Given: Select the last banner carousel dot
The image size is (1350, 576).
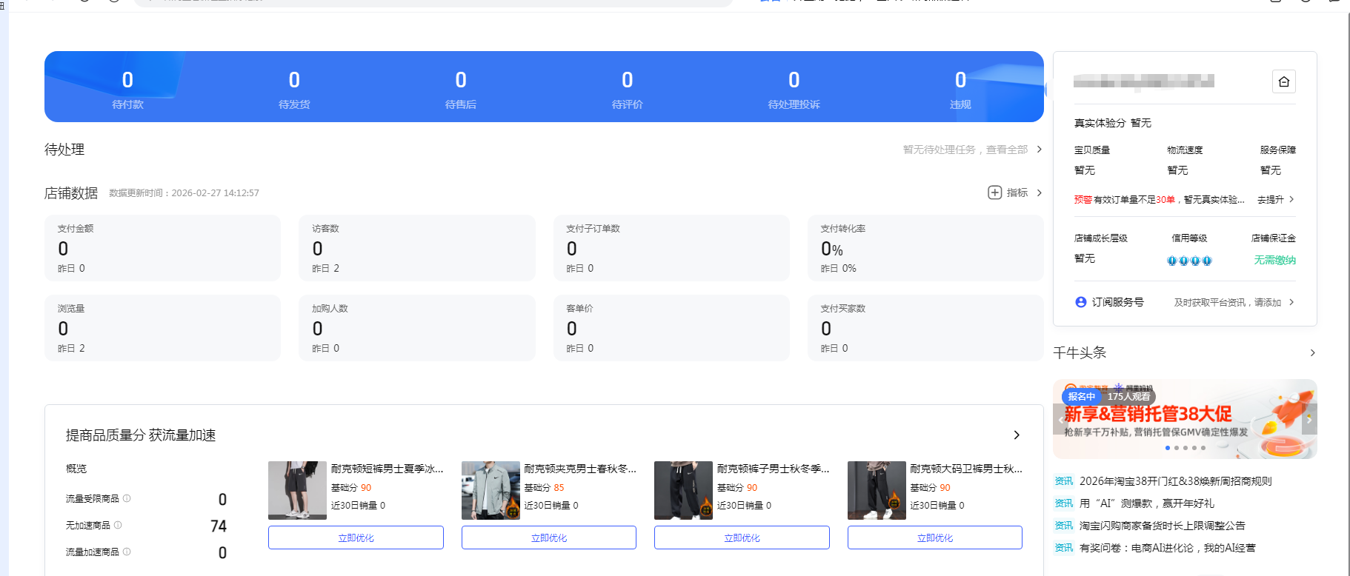Looking at the screenshot, I should [1203, 448].
